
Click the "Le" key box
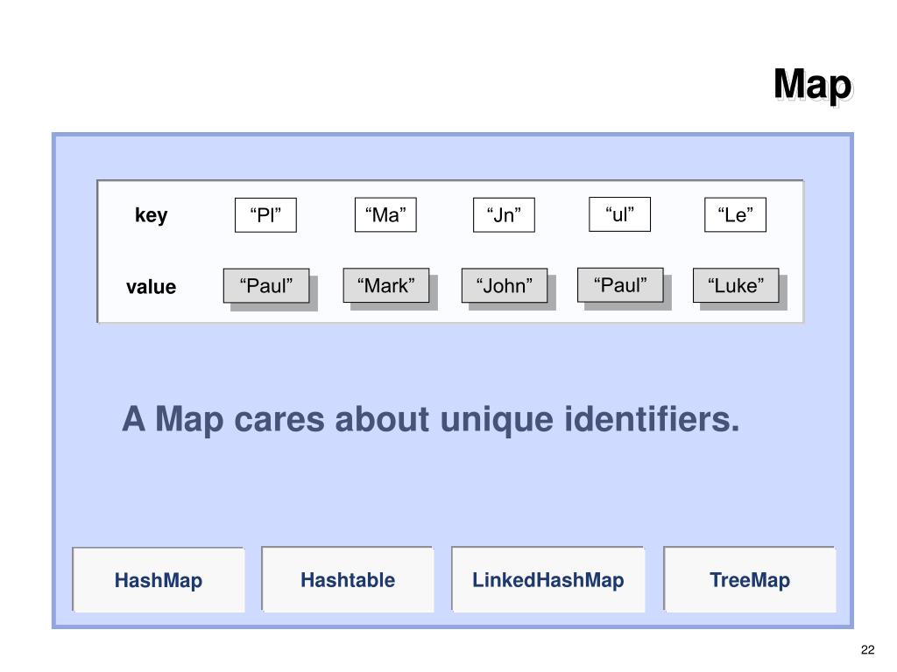tap(735, 215)
